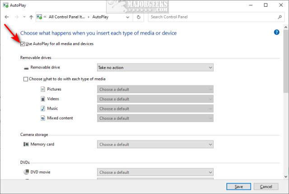Click the Removable drive icon
The width and height of the screenshot is (289, 194).
coord(26,68)
